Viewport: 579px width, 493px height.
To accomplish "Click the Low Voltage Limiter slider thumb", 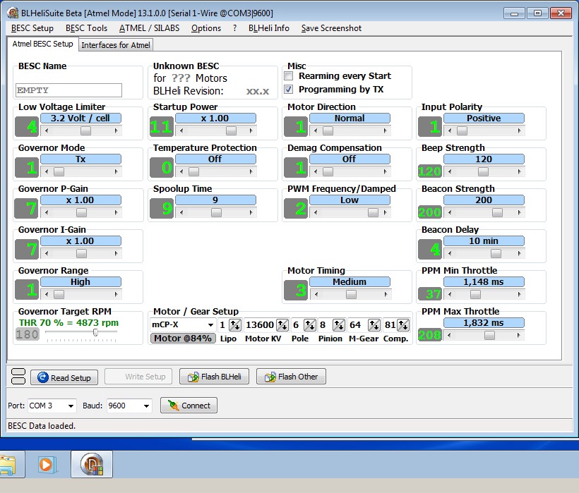I will click(85, 130).
